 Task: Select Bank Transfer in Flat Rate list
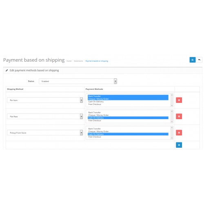(95, 113)
